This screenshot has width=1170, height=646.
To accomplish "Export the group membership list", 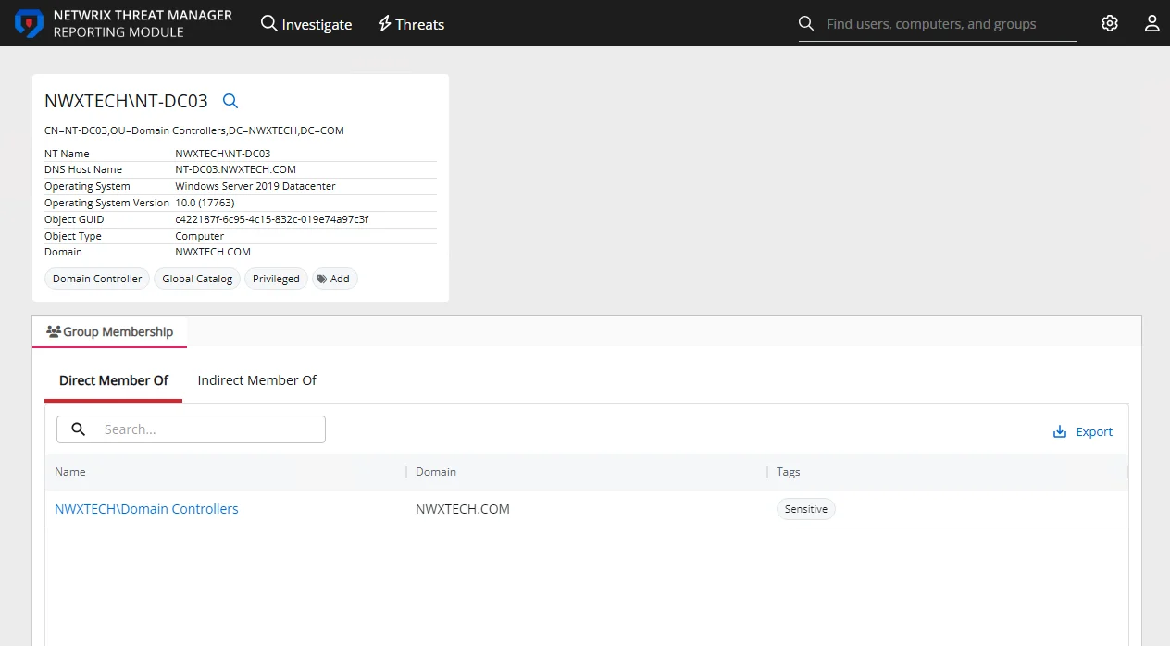I will coord(1083,431).
